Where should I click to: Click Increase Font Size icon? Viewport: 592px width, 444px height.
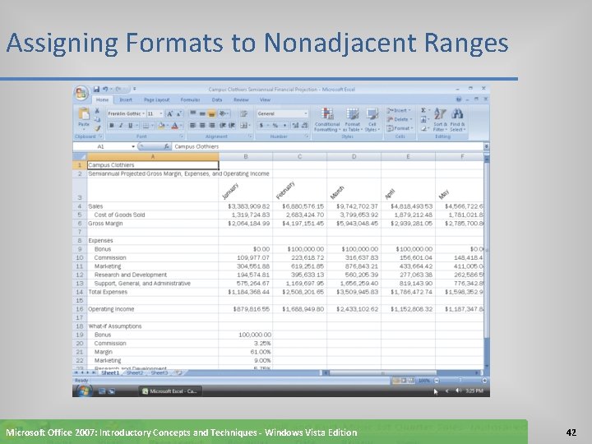click(169, 113)
